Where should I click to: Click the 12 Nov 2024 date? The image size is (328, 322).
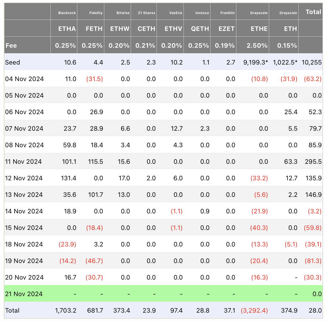(24, 178)
